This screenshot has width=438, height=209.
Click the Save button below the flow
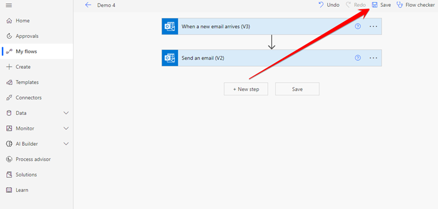297,89
